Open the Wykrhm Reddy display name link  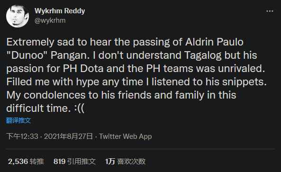pos(60,11)
